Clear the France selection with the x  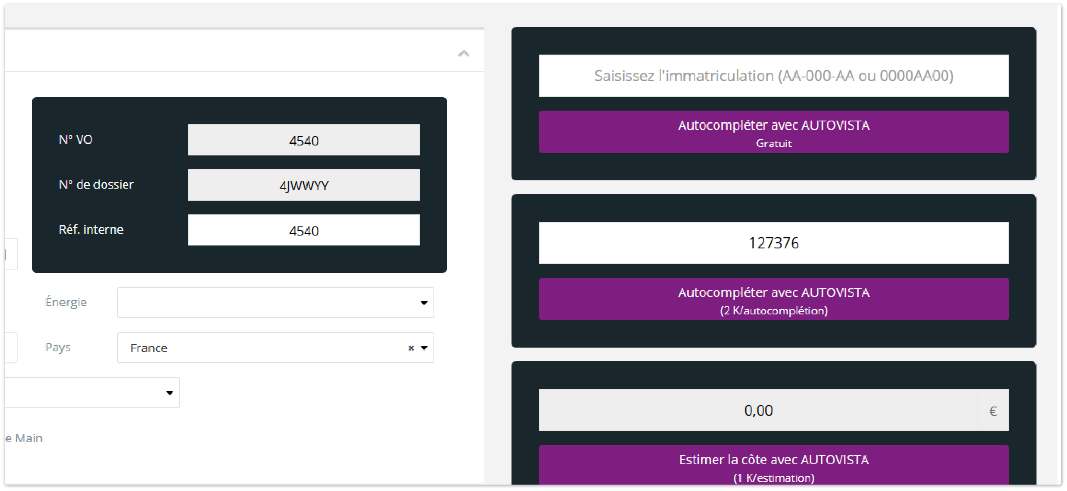[411, 348]
